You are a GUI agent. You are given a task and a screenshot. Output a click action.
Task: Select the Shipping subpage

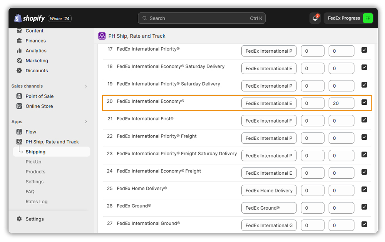(x=52, y=152)
